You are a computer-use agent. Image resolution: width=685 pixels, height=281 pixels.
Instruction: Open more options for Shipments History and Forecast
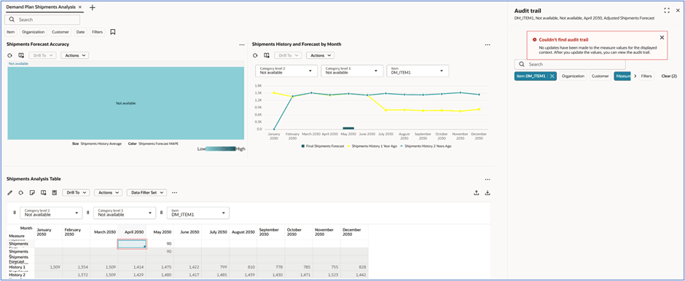(x=488, y=44)
